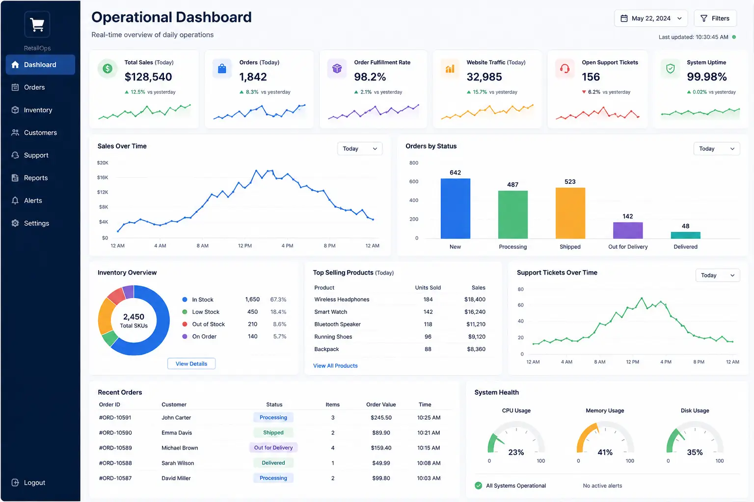754x502 pixels.
Task: Click the blue In Stock legend dot
Action: (185, 300)
